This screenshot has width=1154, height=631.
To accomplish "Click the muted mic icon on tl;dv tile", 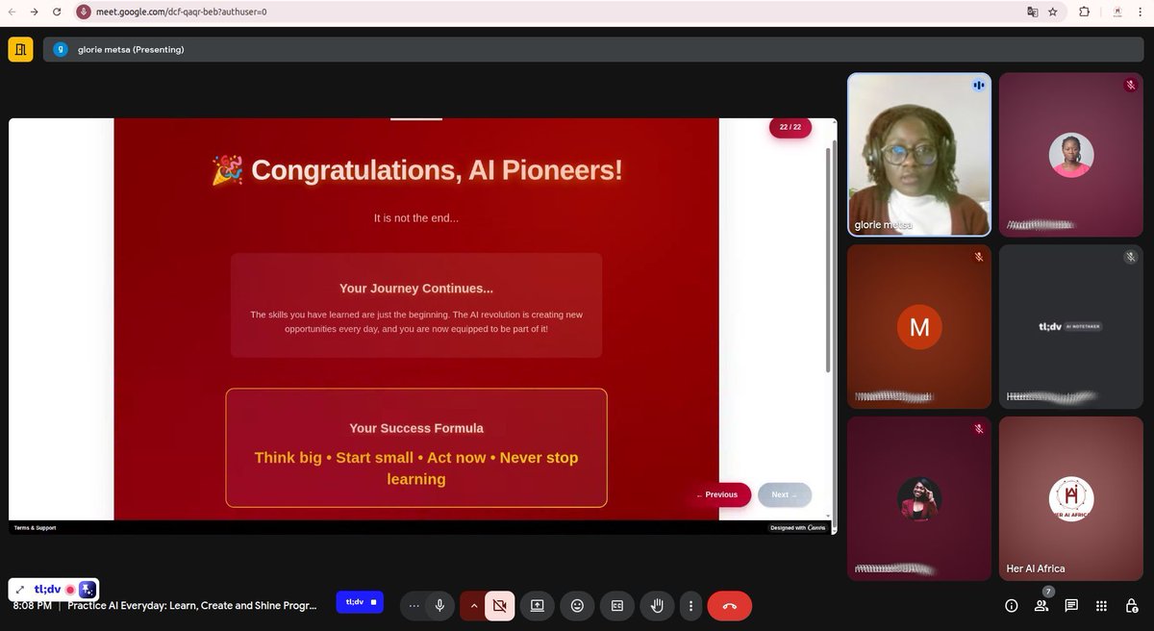I will click(x=1130, y=257).
